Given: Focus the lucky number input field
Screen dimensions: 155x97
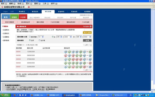Looking at the screenshot, I should pyautogui.click(x=88, y=30).
